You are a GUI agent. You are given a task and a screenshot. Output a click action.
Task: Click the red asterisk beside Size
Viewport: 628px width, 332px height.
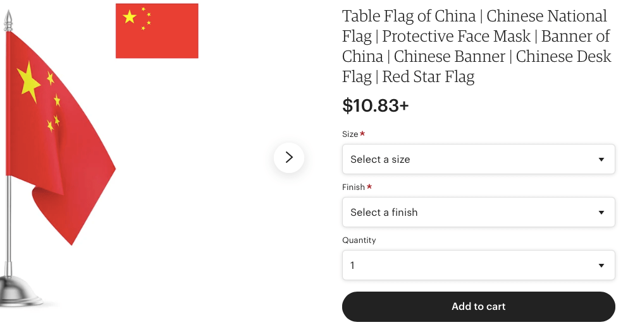(x=363, y=134)
